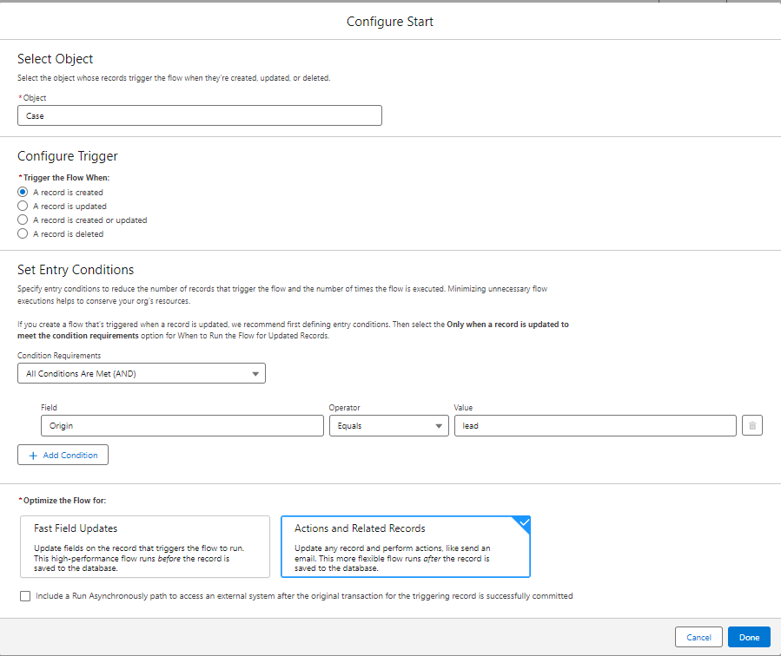781x656 pixels.
Task: Click the Origin field input
Action: [182, 425]
